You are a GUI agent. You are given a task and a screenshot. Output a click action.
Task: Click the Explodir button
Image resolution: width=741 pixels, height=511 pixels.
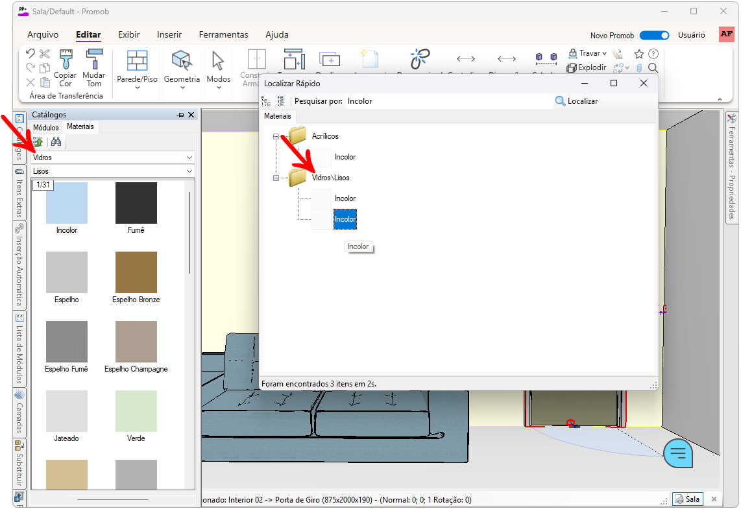coord(587,67)
